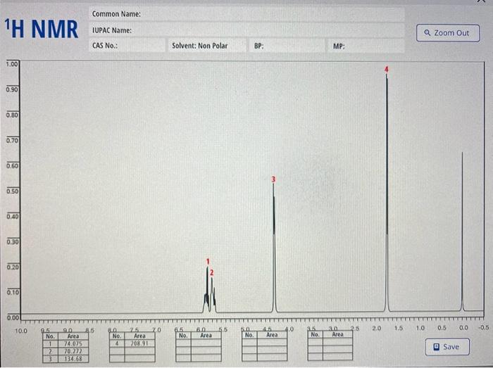This screenshot has height=368, width=493.
Task: Select the Solvent: Non Polar field
Action: (x=208, y=46)
